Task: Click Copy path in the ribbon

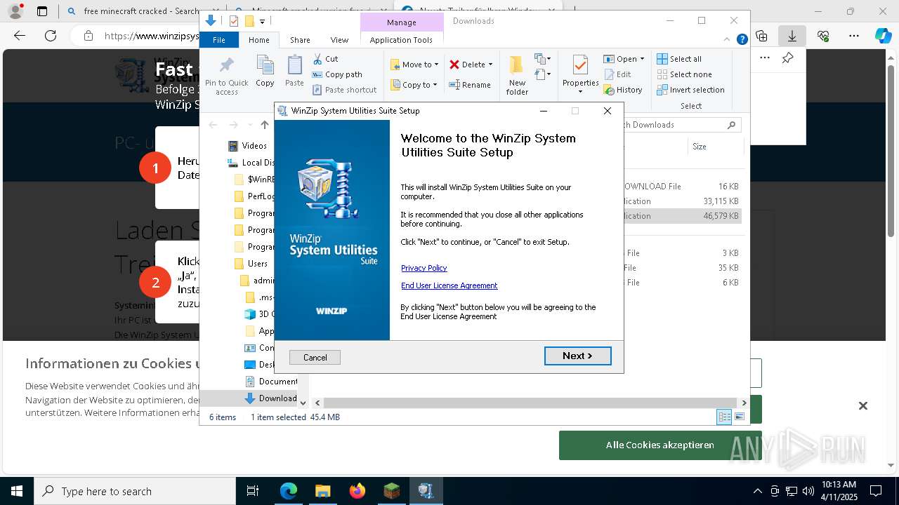Action: click(x=337, y=74)
